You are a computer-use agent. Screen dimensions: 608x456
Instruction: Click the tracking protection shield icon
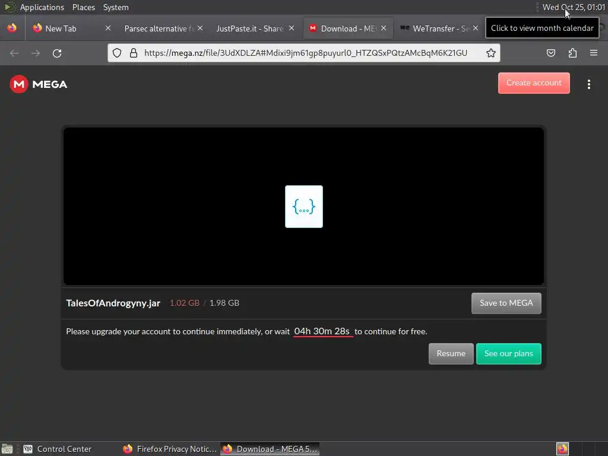click(x=117, y=53)
